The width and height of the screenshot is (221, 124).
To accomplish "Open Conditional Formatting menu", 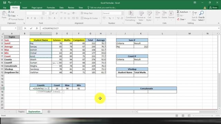I will (131, 16).
